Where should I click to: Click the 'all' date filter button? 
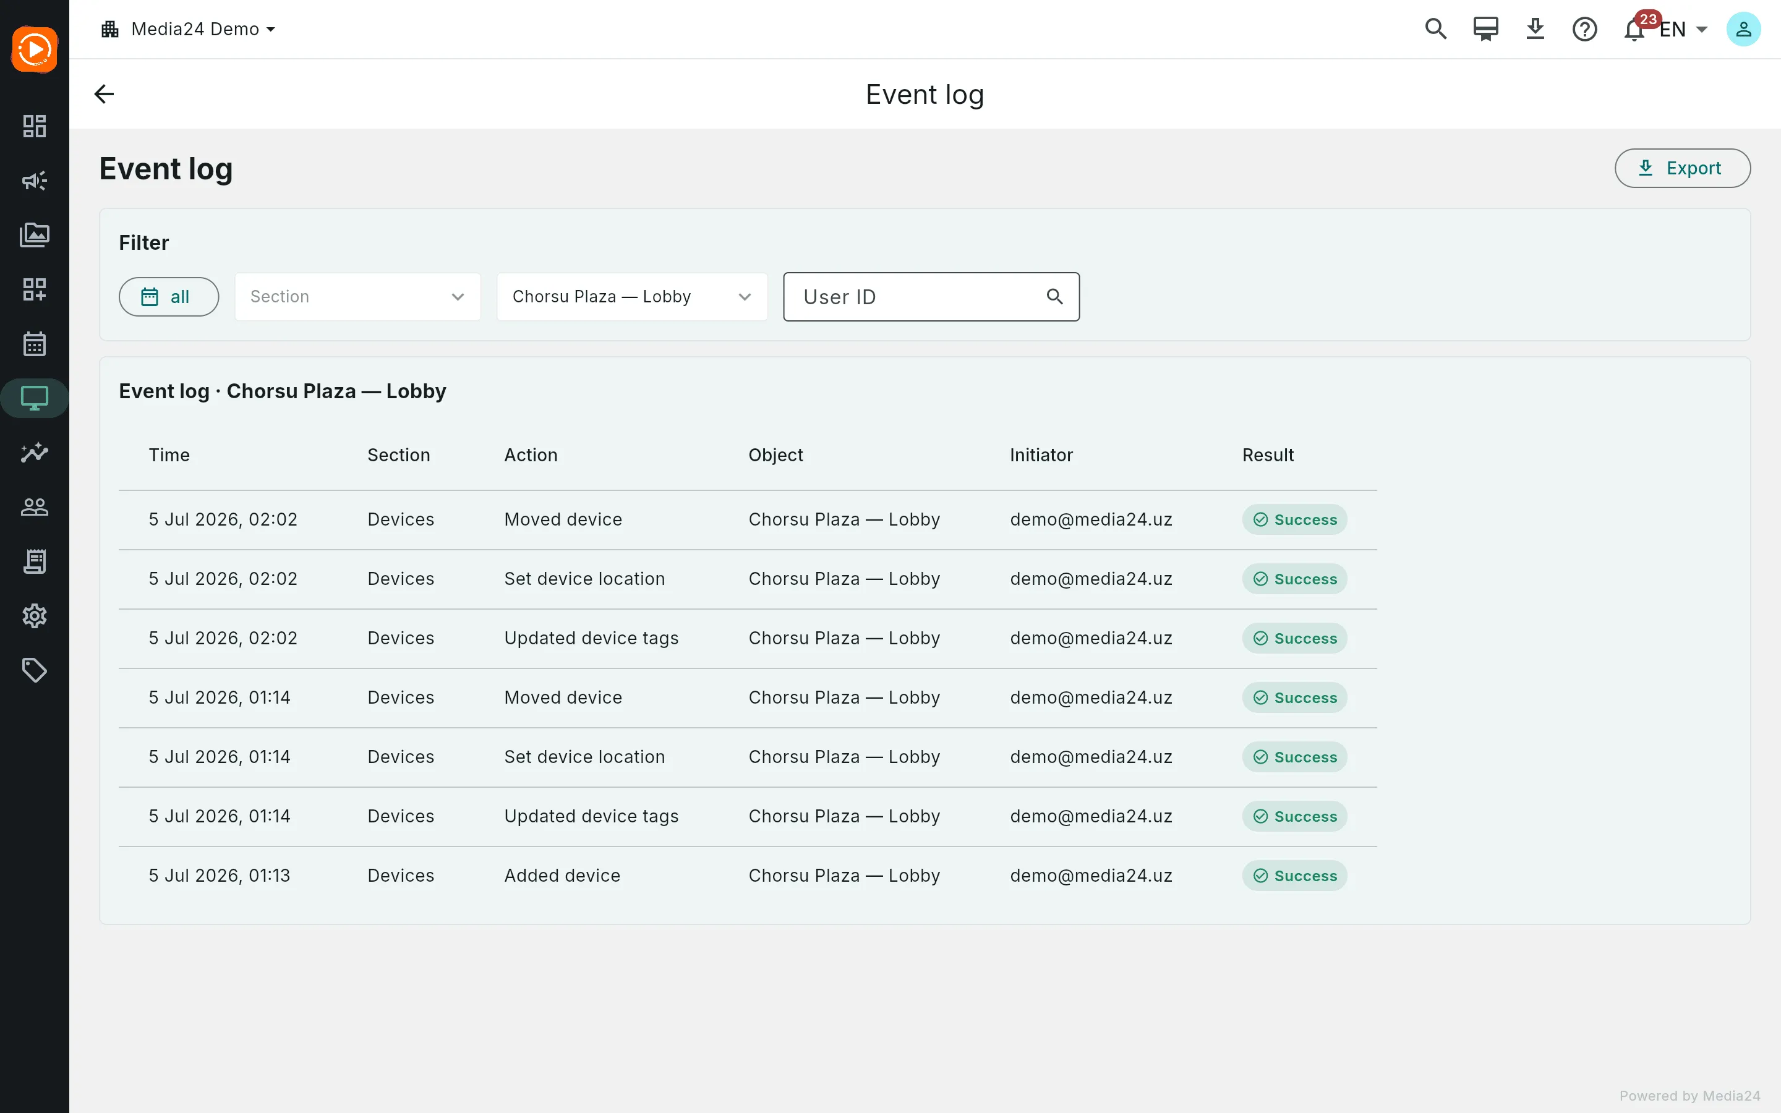(x=169, y=297)
